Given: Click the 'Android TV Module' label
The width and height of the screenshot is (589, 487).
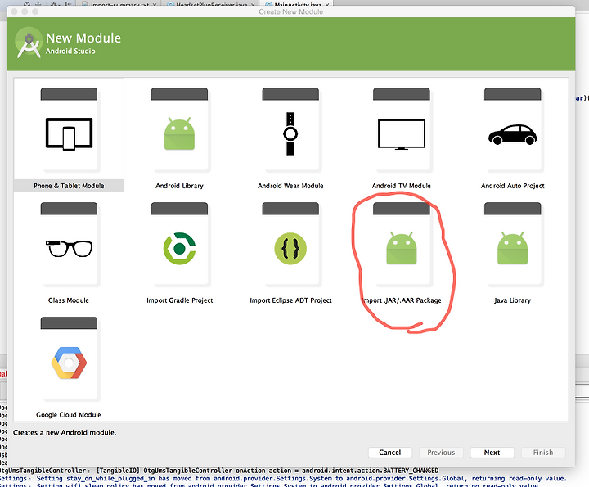Looking at the screenshot, I should click(x=401, y=186).
